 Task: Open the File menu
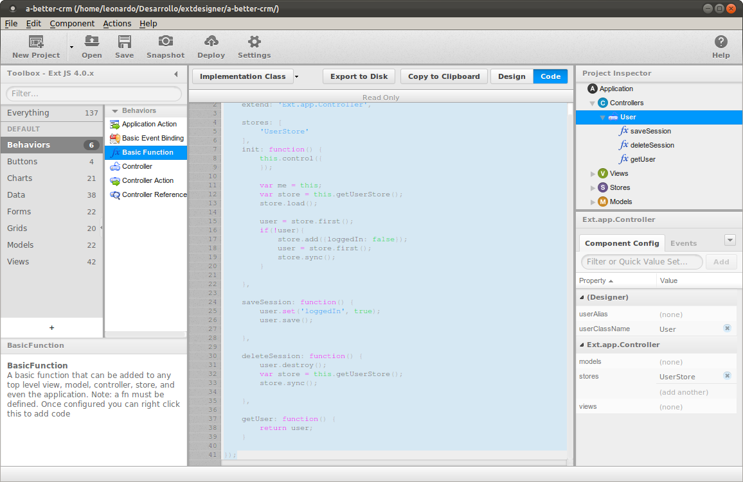[12, 24]
